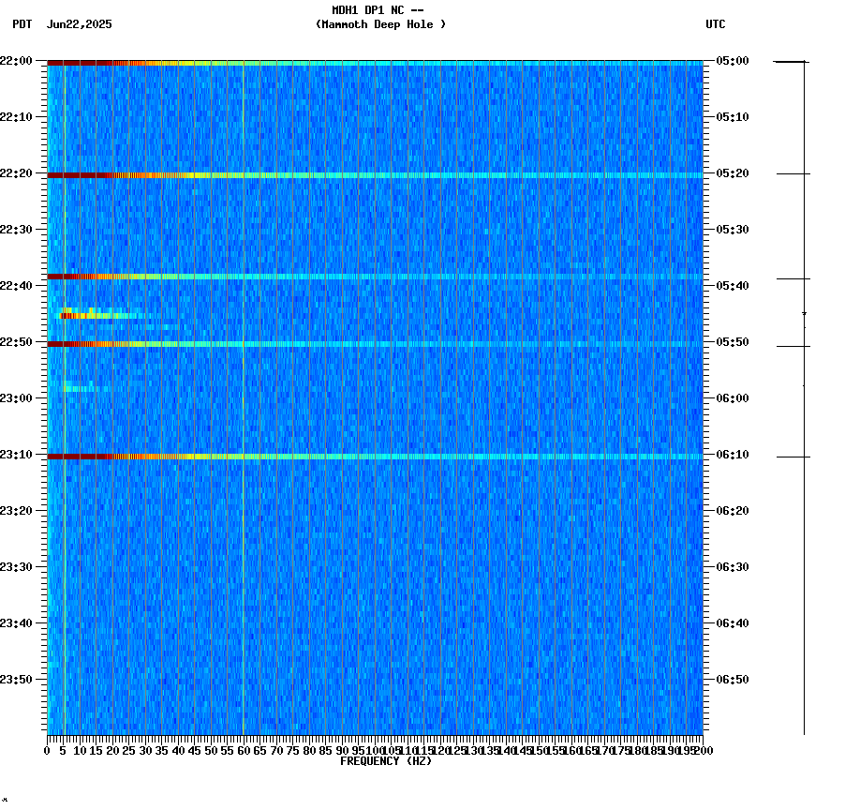The image size is (845, 810).
Task: Click the UTC label at top right
Action: [x=717, y=25]
